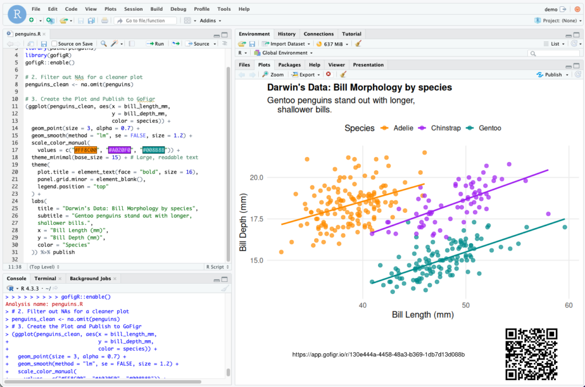The image size is (585, 387).
Task: Click the code tools magic wand icon
Action: tap(115, 43)
